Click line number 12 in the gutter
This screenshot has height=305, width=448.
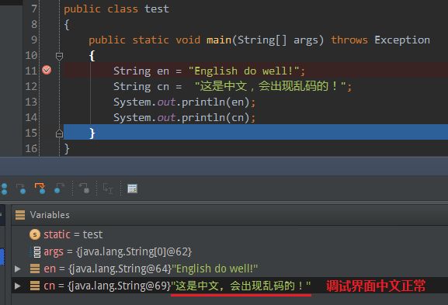pos(31,86)
